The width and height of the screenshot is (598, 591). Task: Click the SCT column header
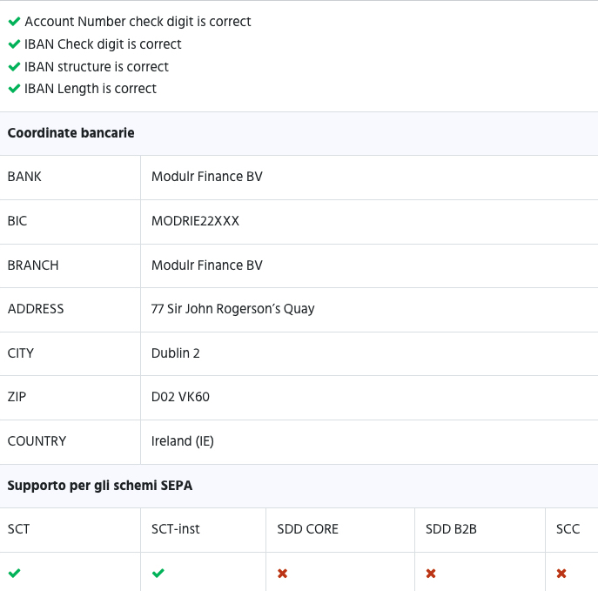click(18, 529)
